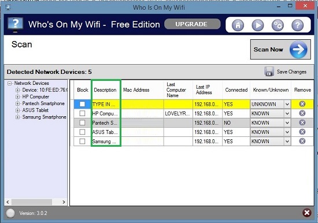Click the Play scan icon
The height and width of the screenshot is (223, 318).
coord(257,25)
